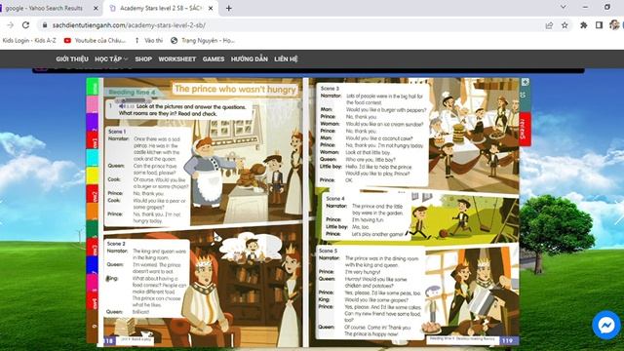The width and height of the screenshot is (624, 351).
Task: Open the tab search chevron
Action: coord(564,7)
